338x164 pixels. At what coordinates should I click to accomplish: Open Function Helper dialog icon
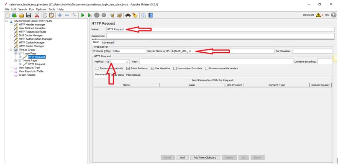143,15
